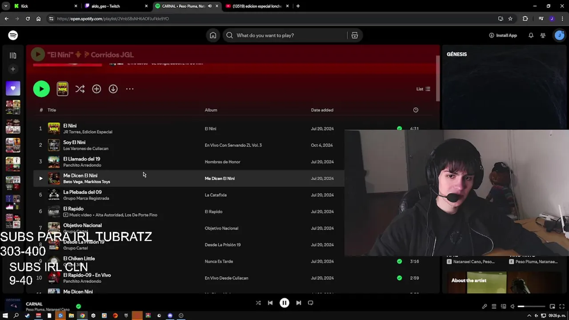Open track Soy El Nini

tap(74, 142)
